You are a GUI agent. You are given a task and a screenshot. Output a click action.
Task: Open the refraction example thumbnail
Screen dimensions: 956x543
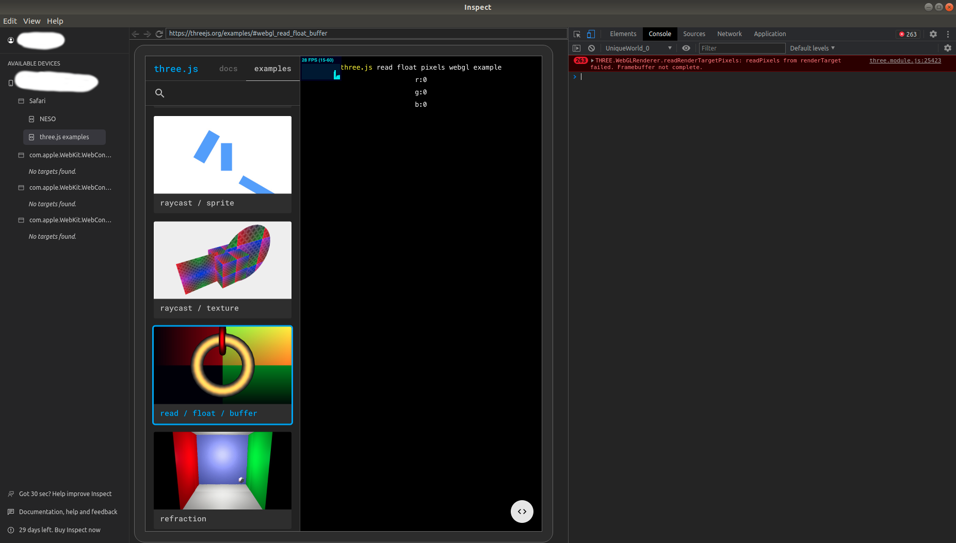[x=222, y=470]
